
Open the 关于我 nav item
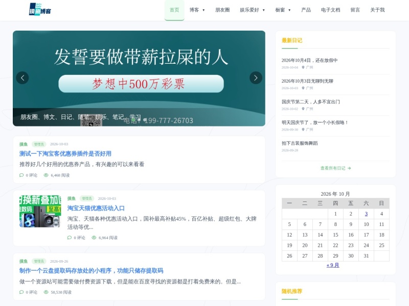pos(377,10)
